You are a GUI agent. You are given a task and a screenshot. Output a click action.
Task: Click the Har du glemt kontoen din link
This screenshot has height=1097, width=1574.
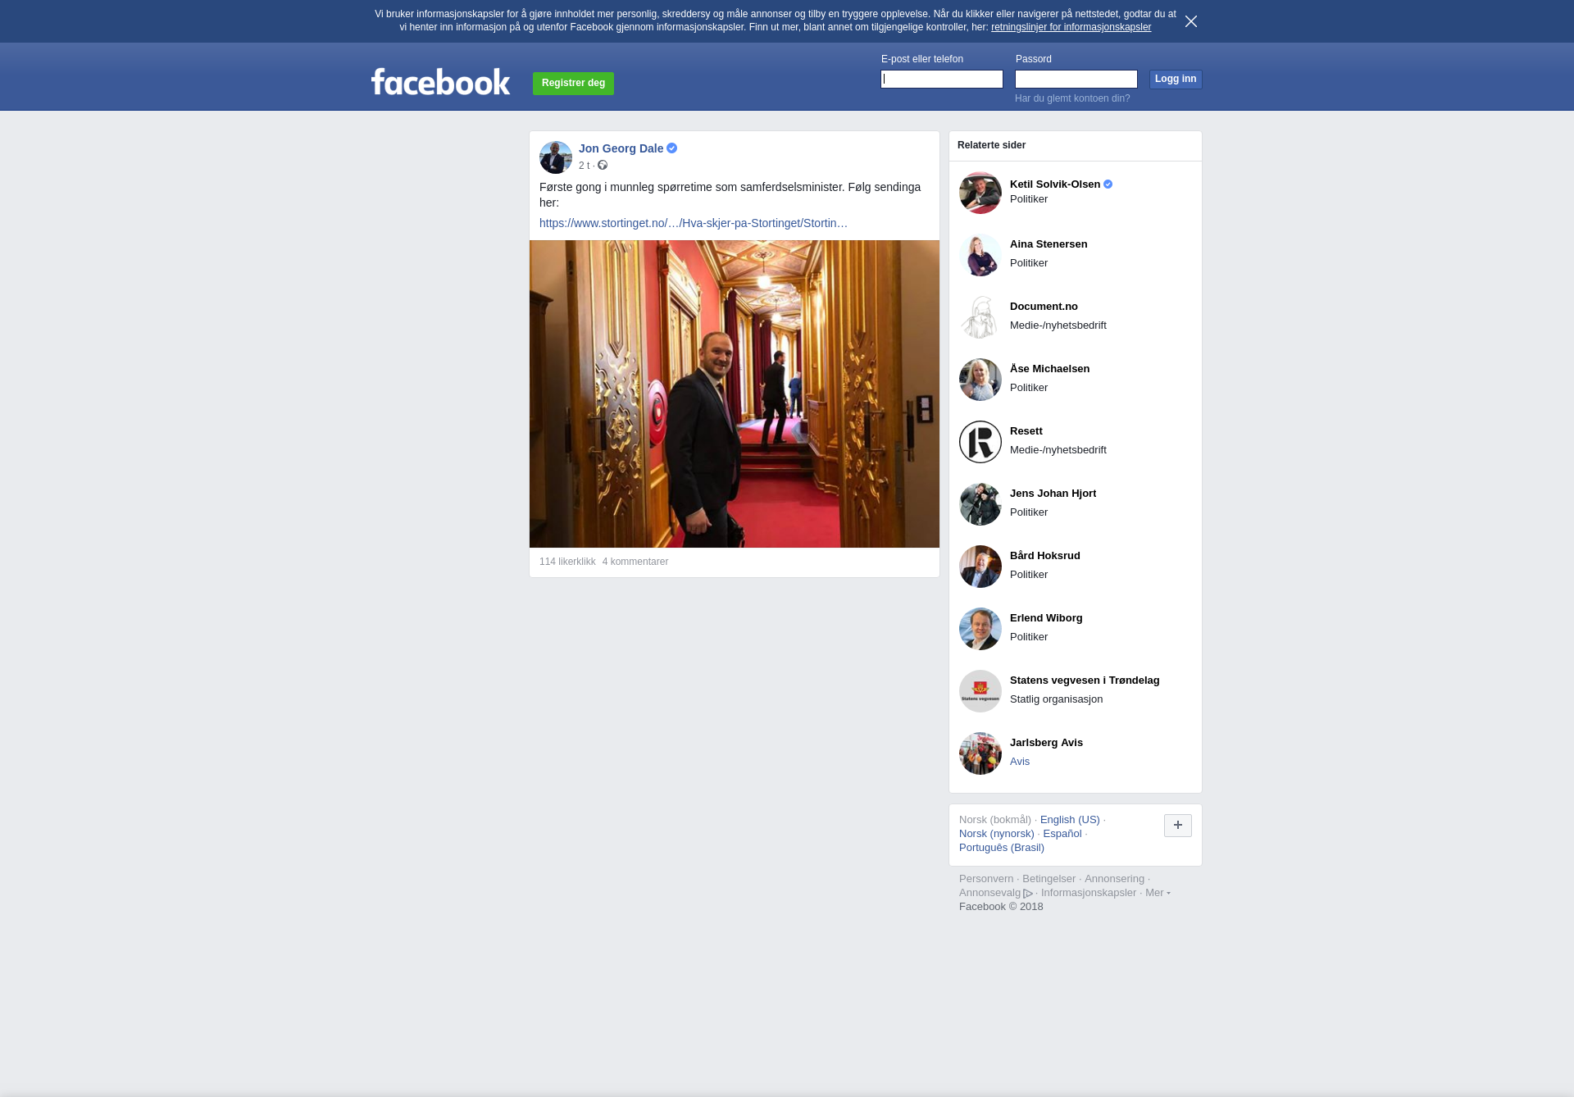pos(1071,98)
